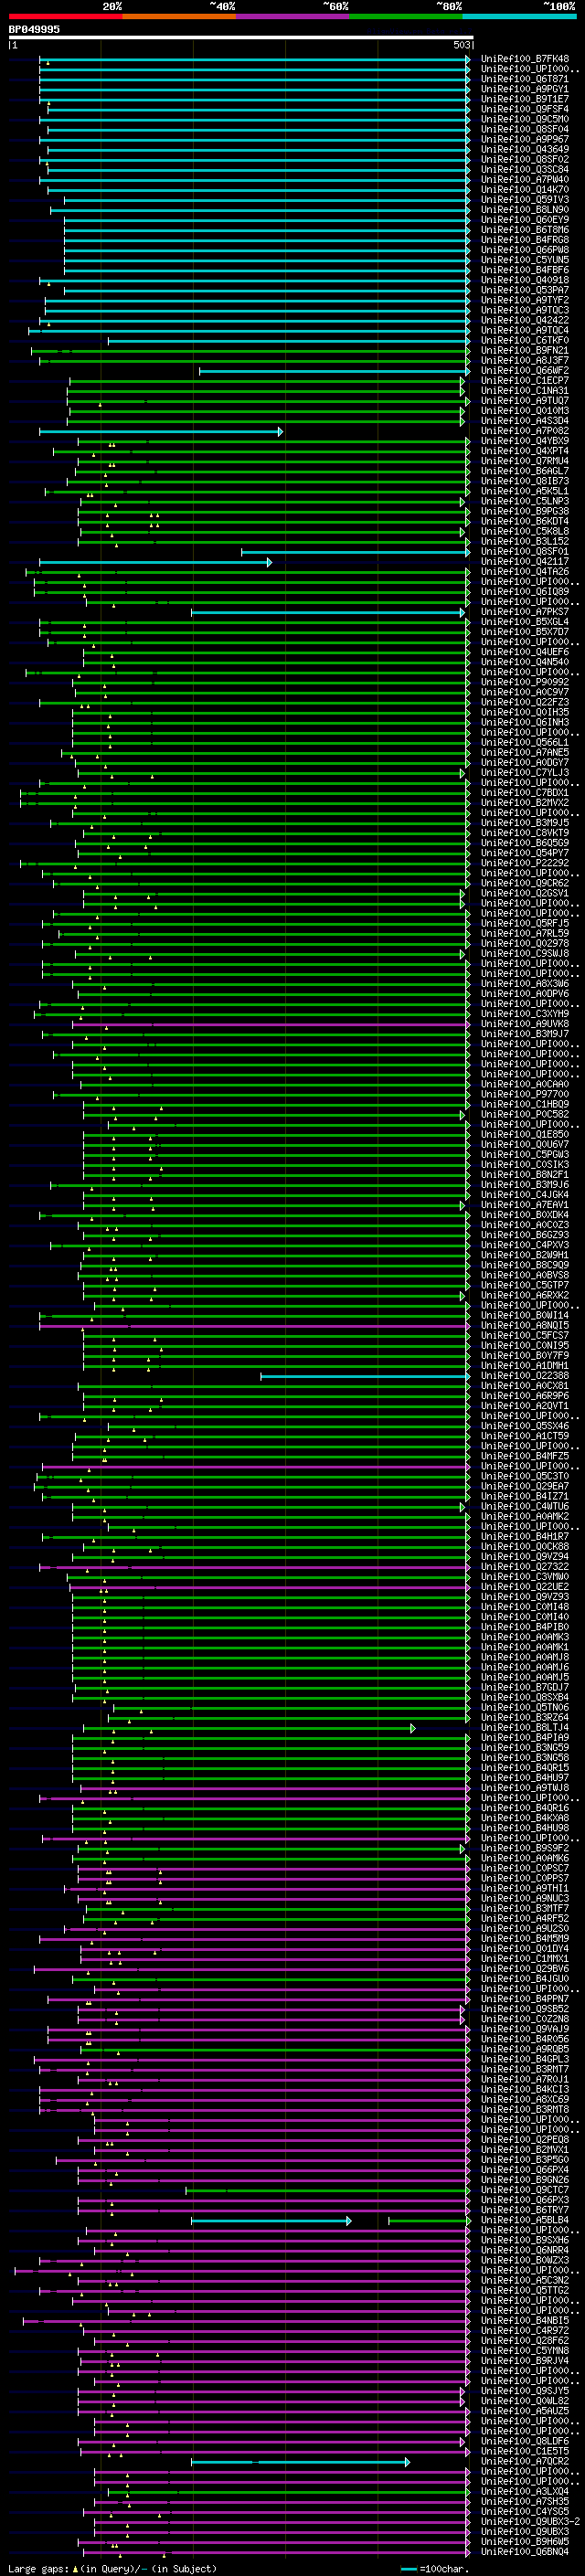Click the green ~80% identity legend bar
Screen dimensions: 585x2576
(x=406, y=16)
